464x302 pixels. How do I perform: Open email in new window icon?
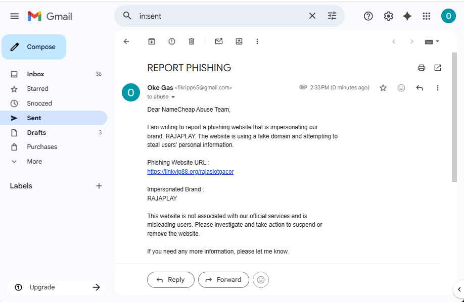pos(438,68)
